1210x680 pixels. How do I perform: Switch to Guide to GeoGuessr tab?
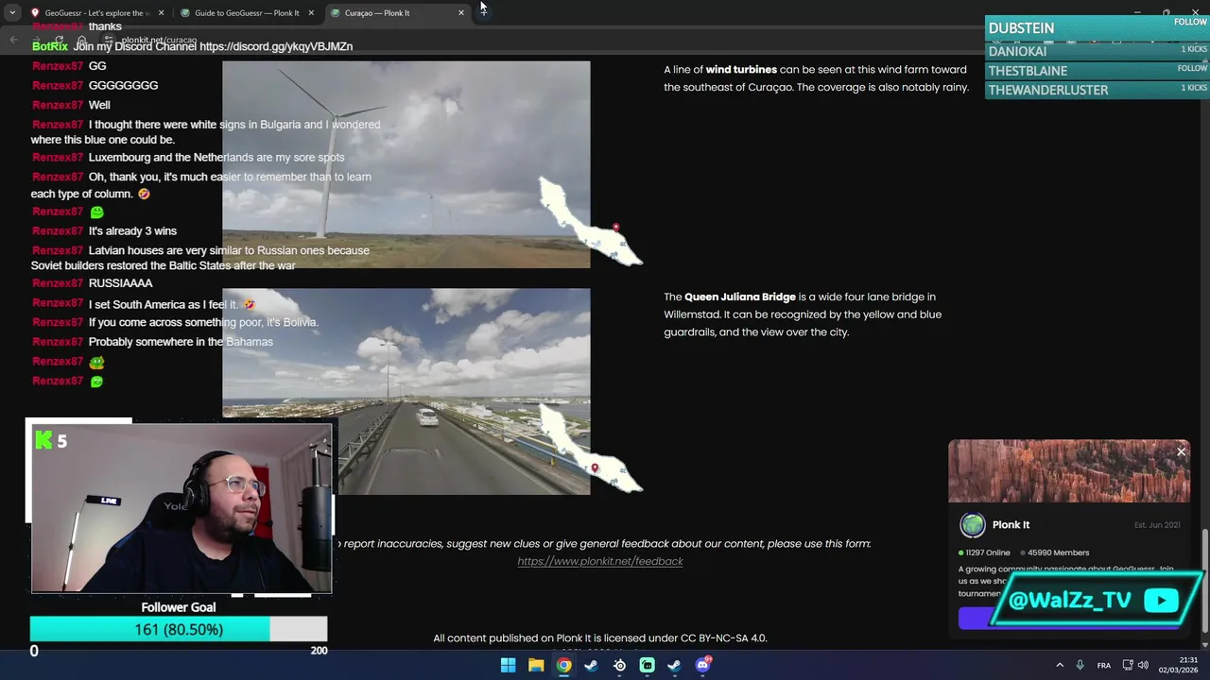click(247, 13)
